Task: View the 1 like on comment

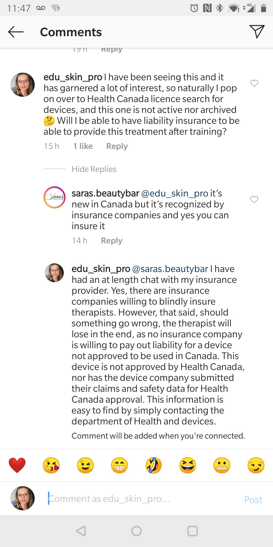Action: click(x=83, y=146)
